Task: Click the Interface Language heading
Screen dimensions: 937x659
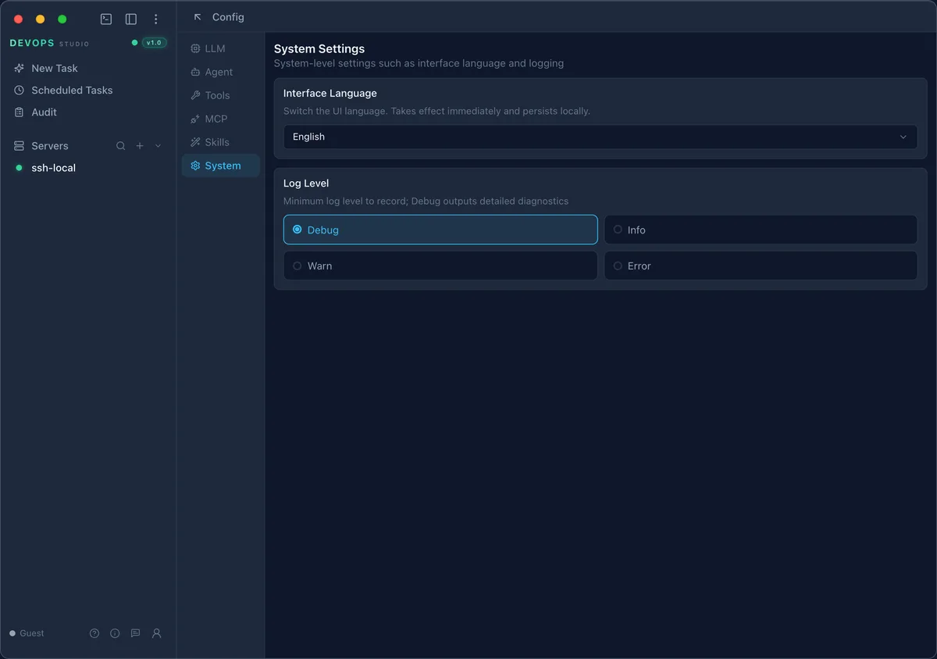Action: [330, 93]
